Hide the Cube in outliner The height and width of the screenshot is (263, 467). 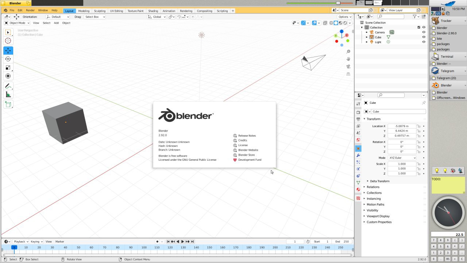point(424,37)
